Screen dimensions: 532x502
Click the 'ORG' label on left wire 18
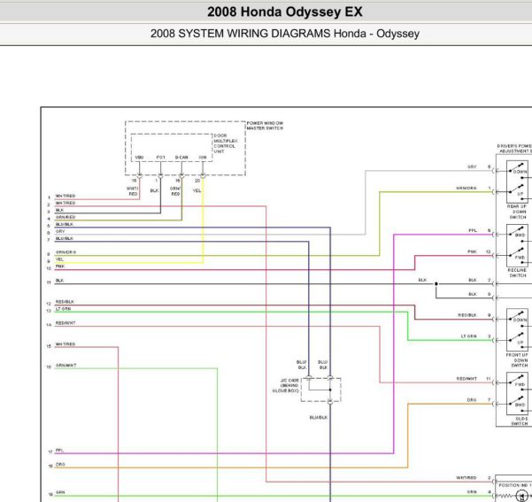(x=60, y=465)
